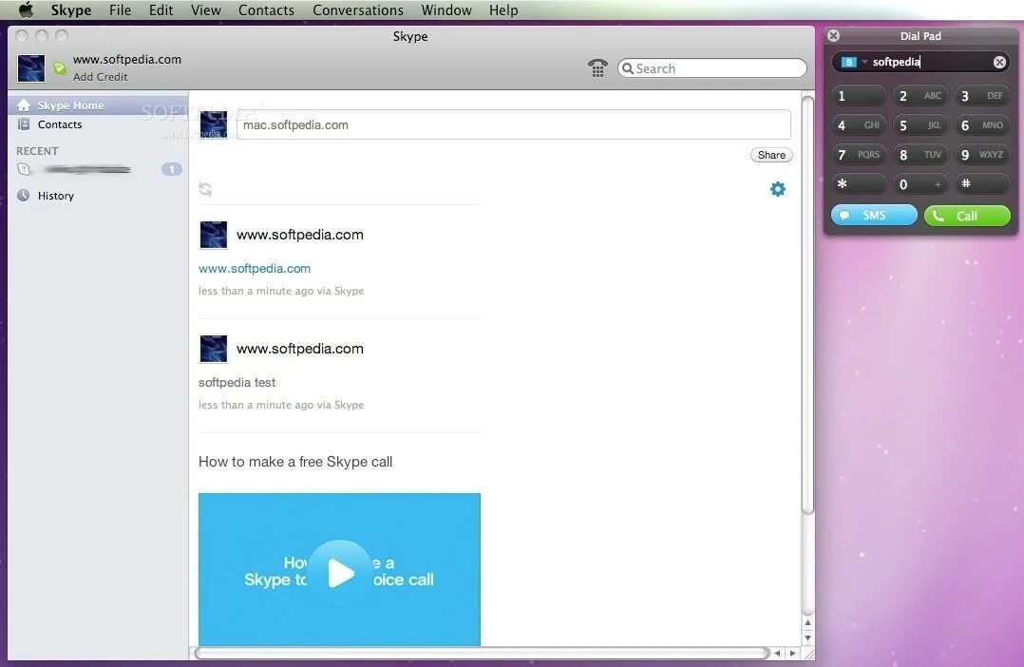
Task: Tap key 7 PQRS on Dial Pad
Action: (859, 155)
